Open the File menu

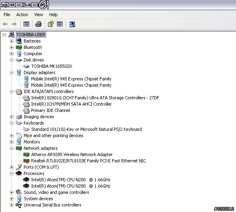[x=7, y=15]
